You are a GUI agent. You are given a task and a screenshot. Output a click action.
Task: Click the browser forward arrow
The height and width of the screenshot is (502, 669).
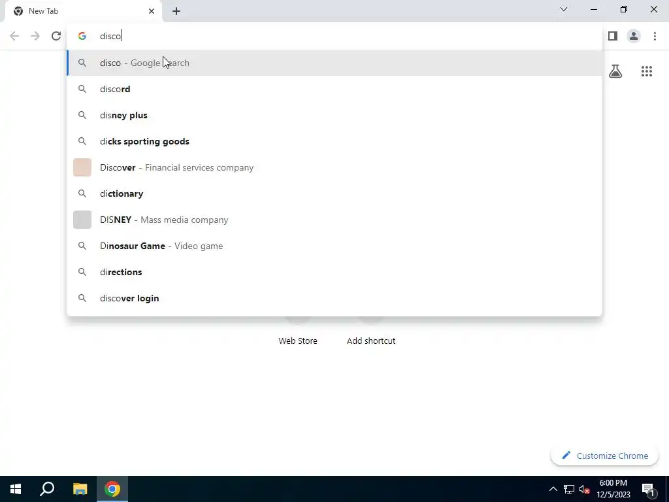click(35, 37)
